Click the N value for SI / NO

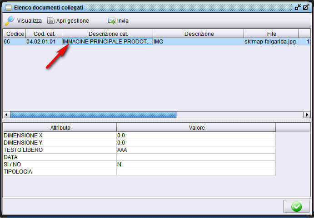click(196, 164)
